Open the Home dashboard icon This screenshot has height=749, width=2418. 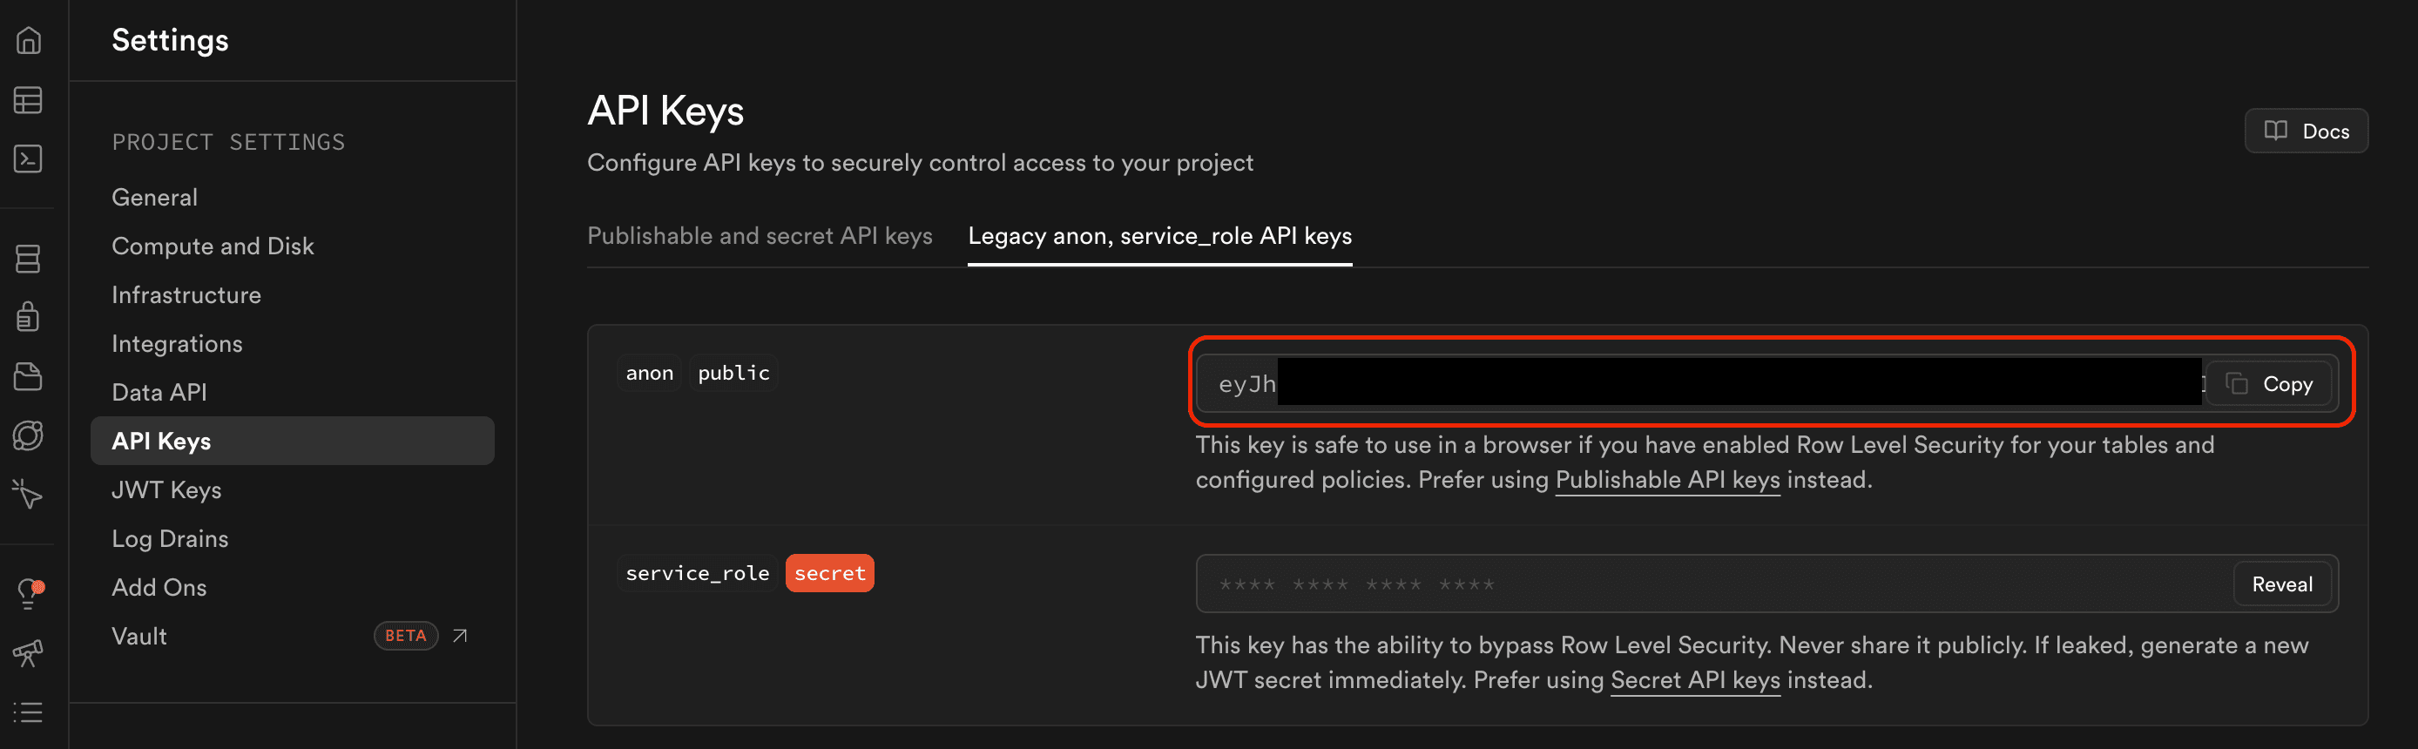pyautogui.click(x=28, y=41)
